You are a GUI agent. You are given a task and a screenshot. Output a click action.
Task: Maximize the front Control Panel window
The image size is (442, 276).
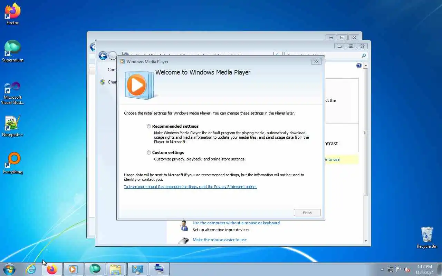[x=351, y=46]
